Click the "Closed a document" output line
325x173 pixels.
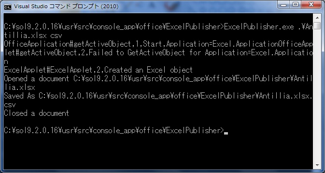[37, 113]
